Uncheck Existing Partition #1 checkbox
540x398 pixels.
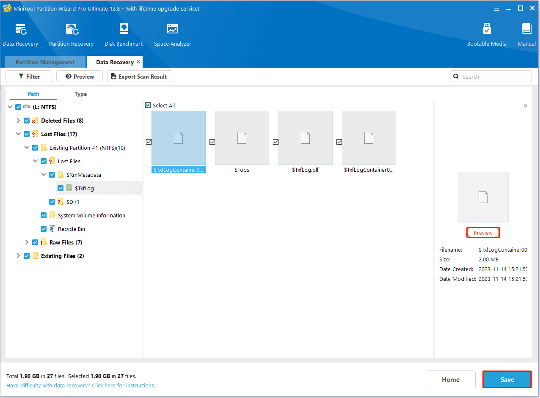click(x=35, y=148)
